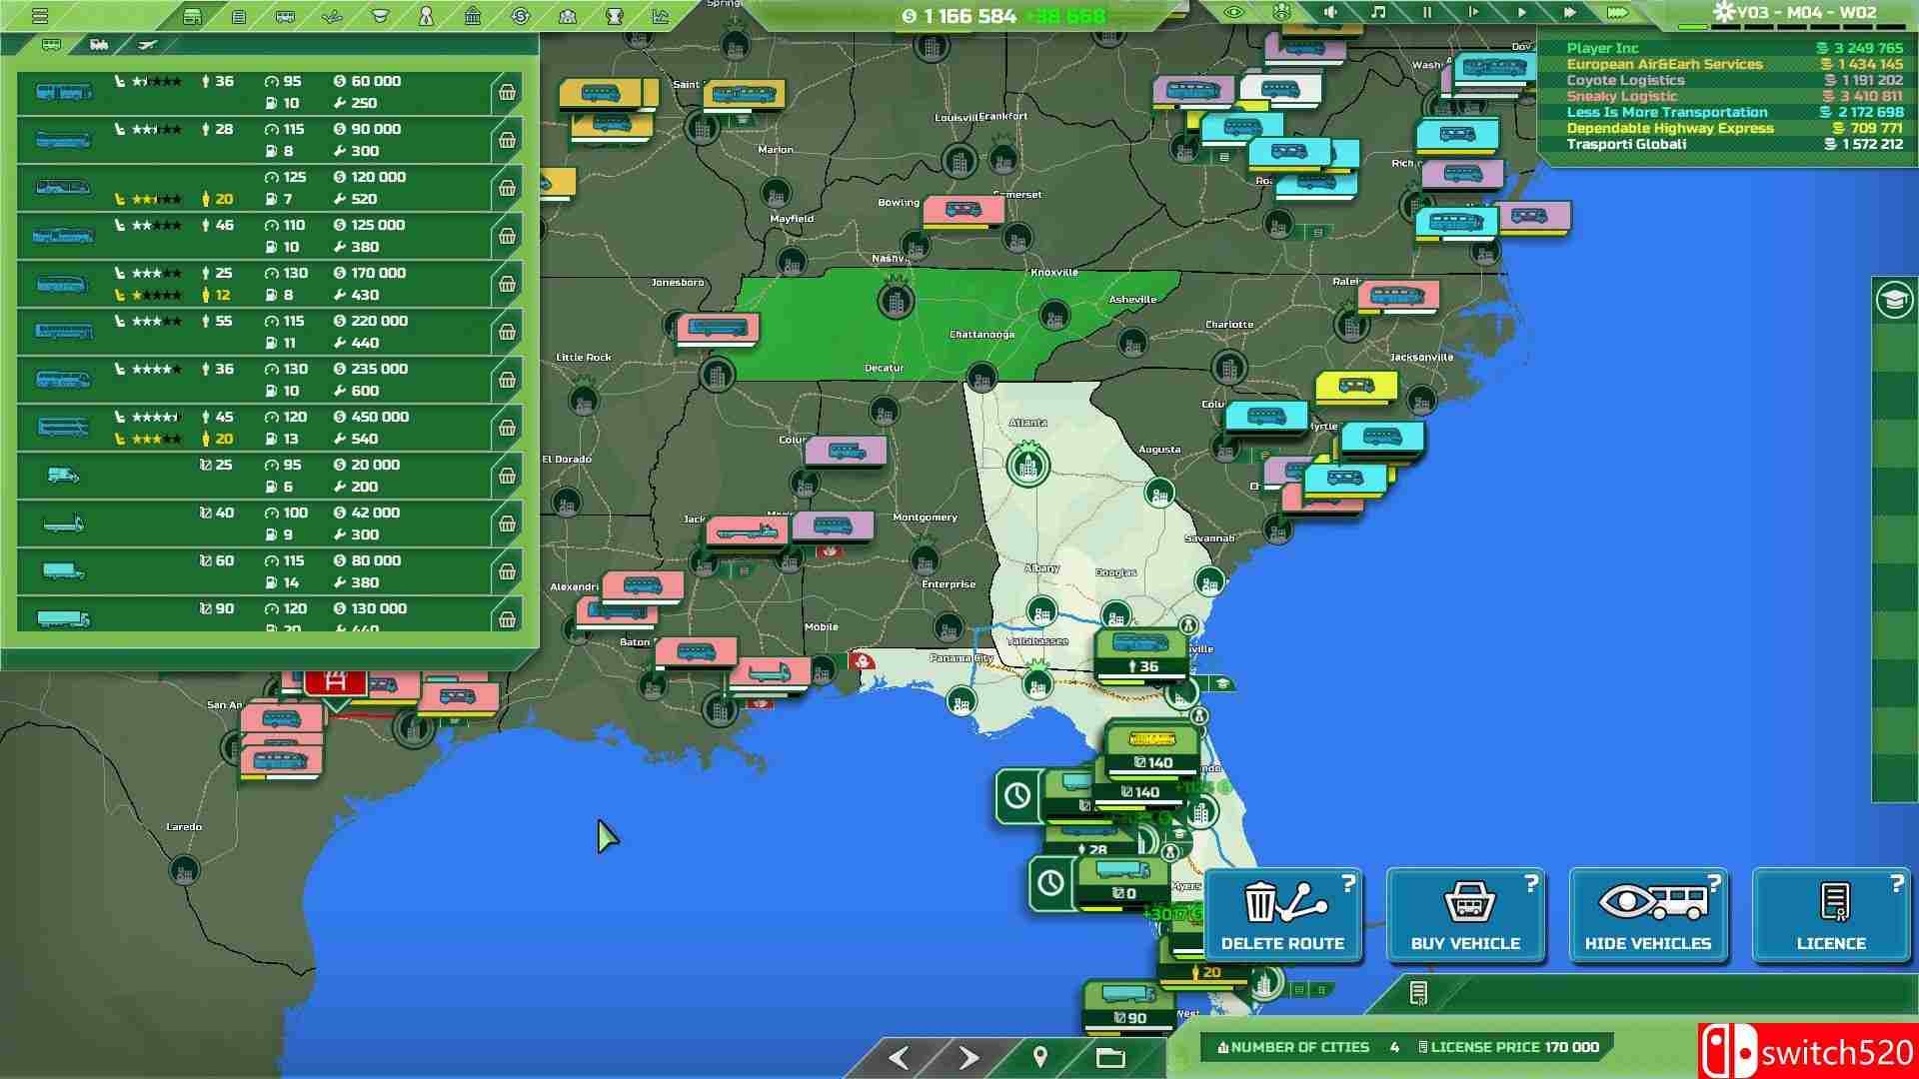Add the 60 000 bus to basket
1919x1079 pixels.
point(507,93)
